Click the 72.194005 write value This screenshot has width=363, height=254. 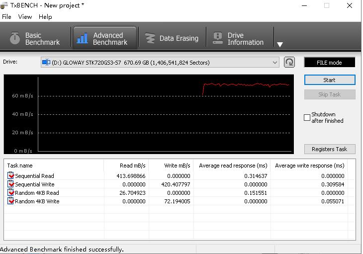pyautogui.click(x=177, y=201)
